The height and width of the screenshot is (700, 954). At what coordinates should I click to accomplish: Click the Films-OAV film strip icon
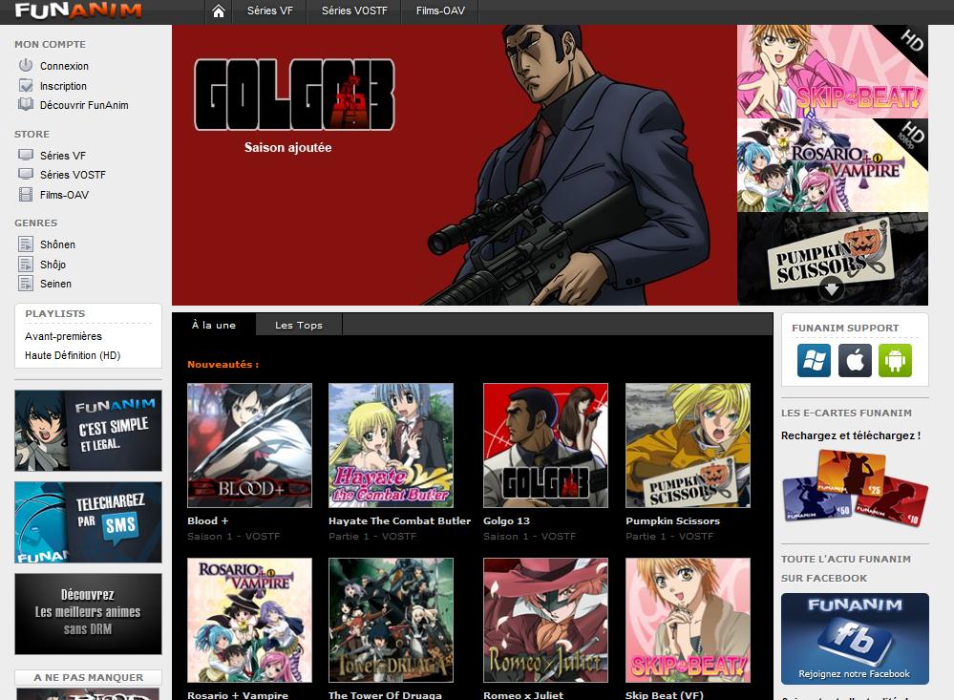click(x=26, y=194)
